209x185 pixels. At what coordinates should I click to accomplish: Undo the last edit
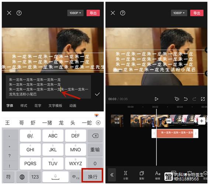[x=185, y=99]
